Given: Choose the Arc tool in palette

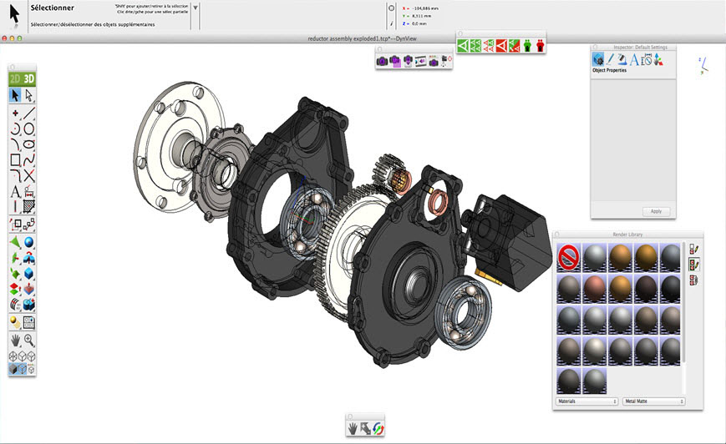Looking at the screenshot, I should click(x=15, y=129).
